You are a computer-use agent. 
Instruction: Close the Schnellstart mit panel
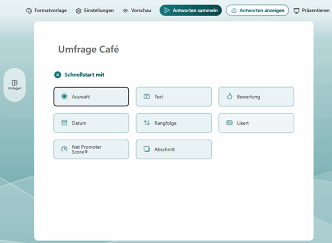coord(57,75)
